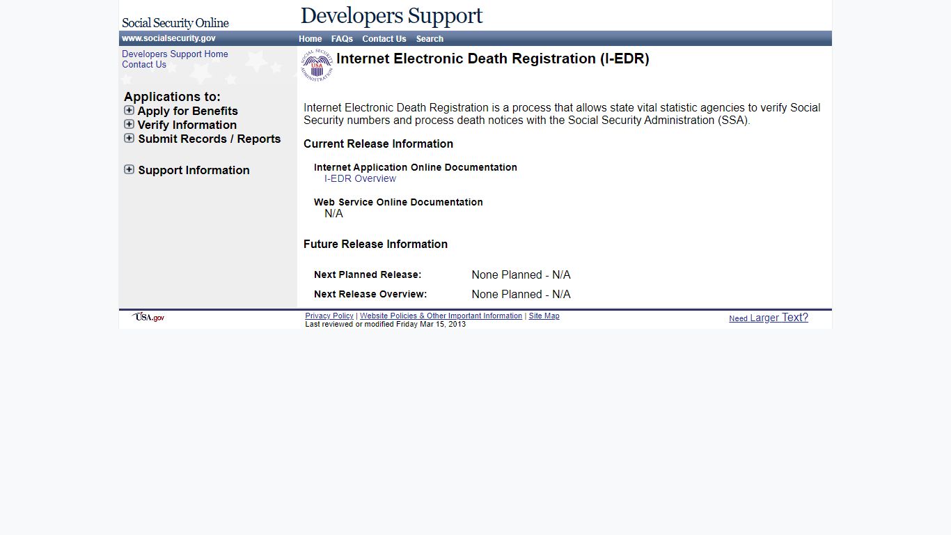Open the Site Map footer link
This screenshot has width=951, height=535.
(544, 316)
